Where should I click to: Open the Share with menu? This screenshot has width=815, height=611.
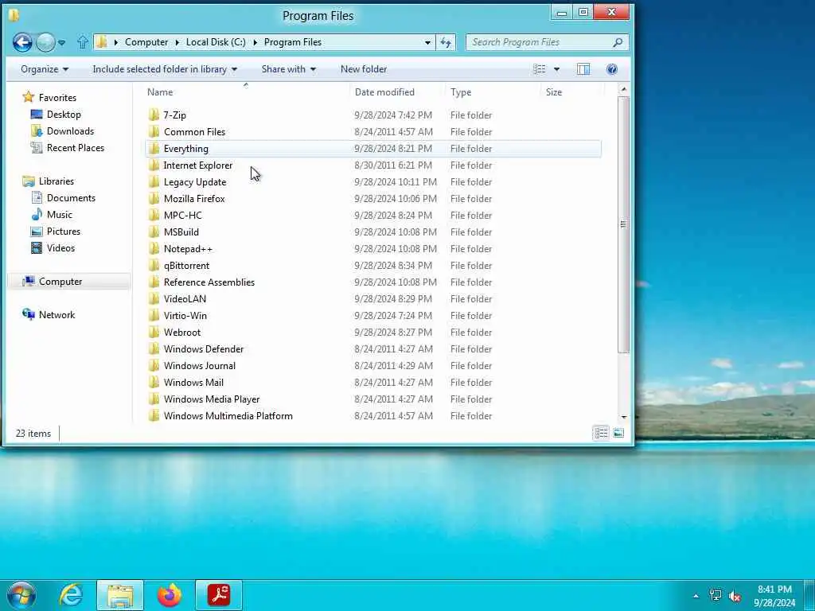click(288, 69)
